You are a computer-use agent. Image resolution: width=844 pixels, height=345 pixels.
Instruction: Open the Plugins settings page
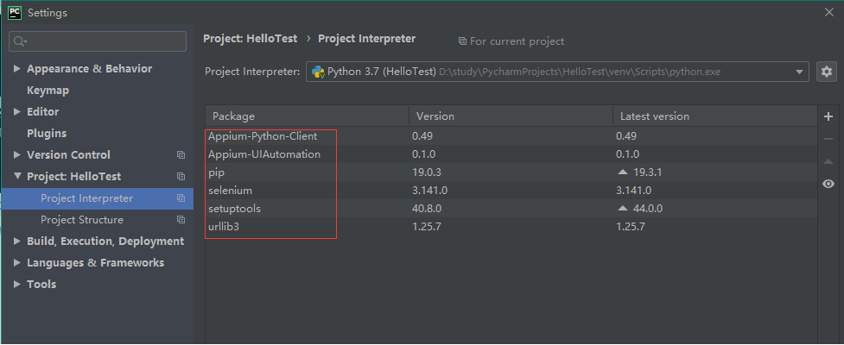47,134
